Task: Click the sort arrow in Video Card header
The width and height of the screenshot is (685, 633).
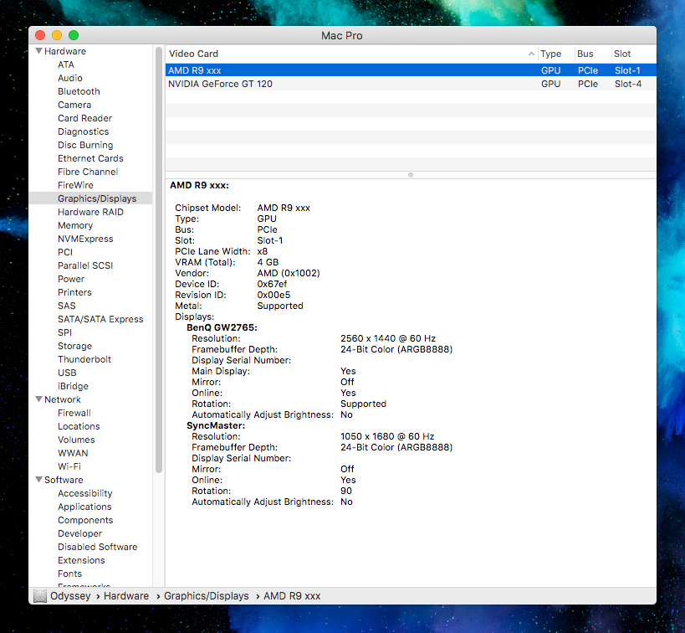Action: pos(531,54)
